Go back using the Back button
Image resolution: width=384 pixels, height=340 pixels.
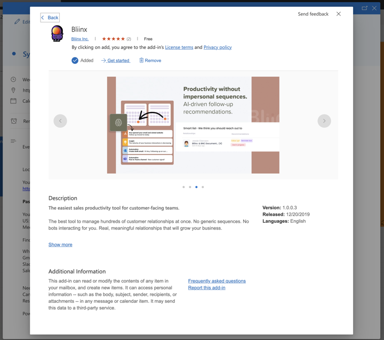(50, 18)
